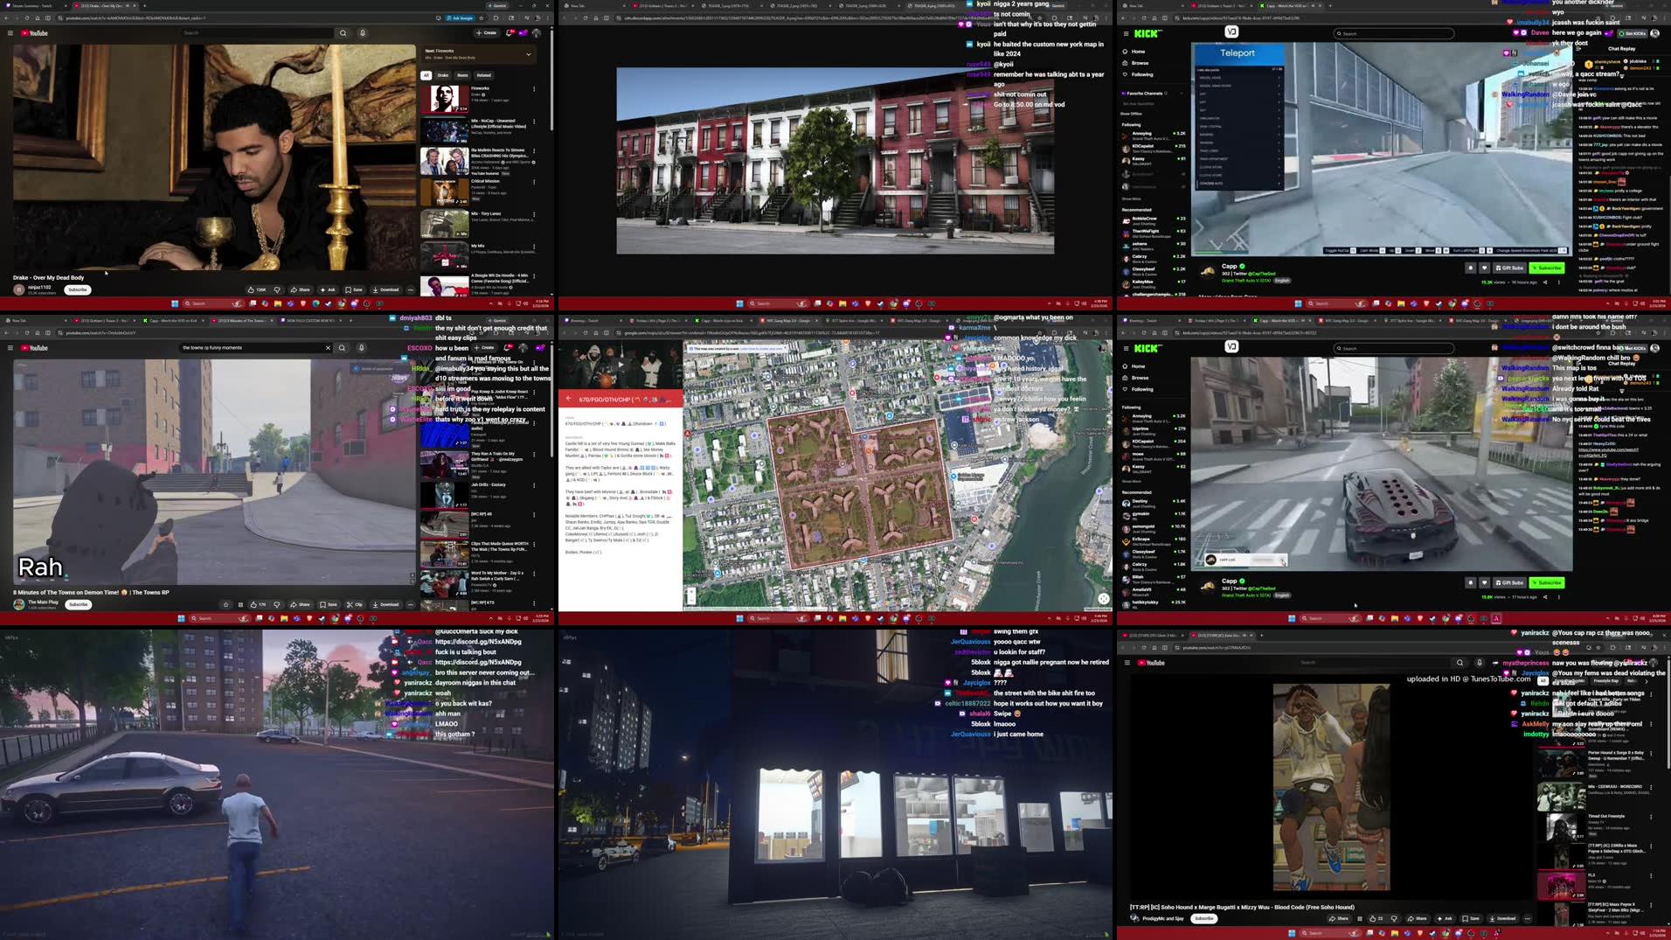Toggle Save on the Blood Code video
The width and height of the screenshot is (1671, 940).
(x=1470, y=918)
